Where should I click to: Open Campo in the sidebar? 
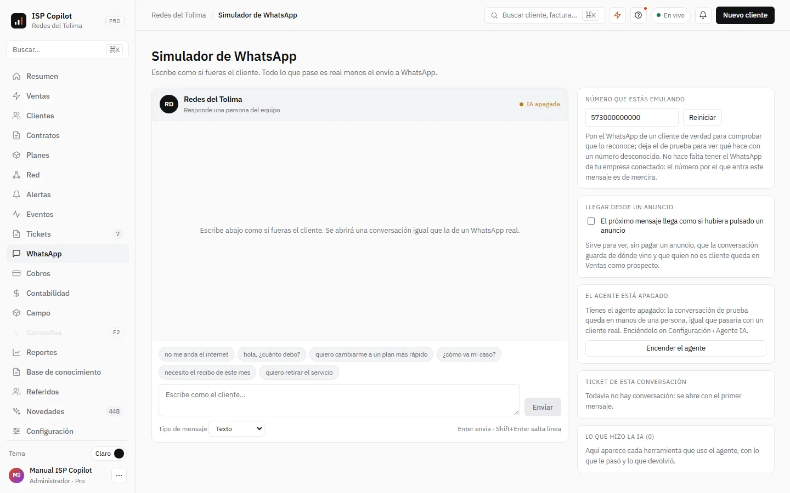pyautogui.click(x=68, y=313)
